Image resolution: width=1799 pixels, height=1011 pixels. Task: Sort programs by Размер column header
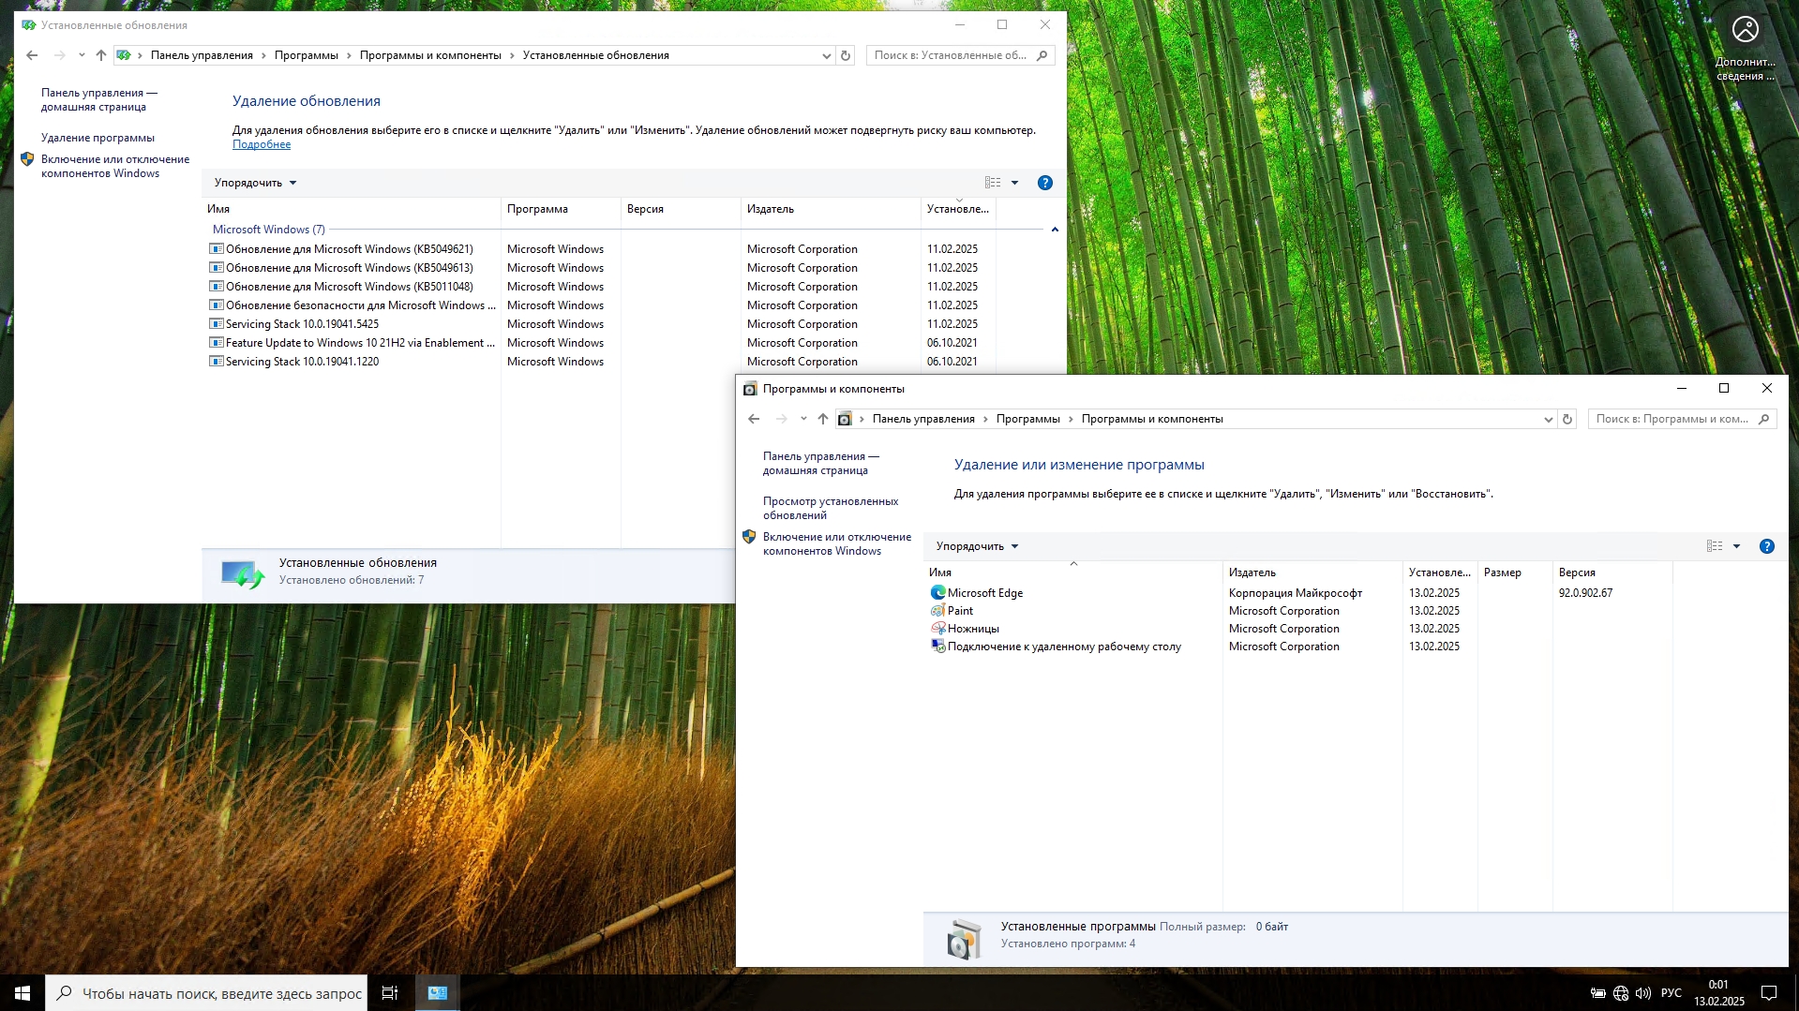1515,572
